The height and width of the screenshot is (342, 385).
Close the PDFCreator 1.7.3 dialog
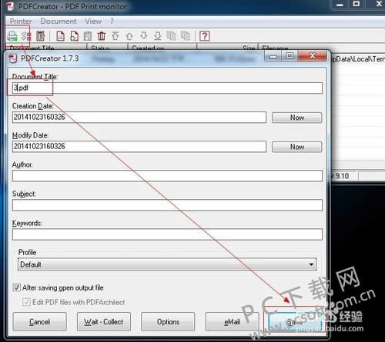[313, 55]
